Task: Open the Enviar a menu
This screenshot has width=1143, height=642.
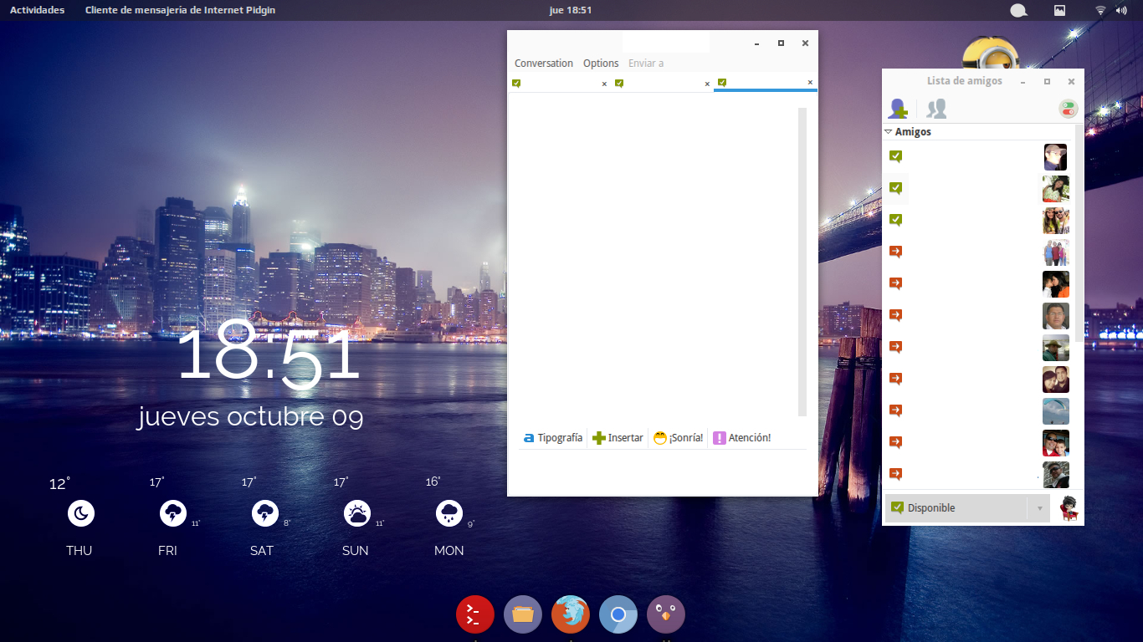Action: tap(646, 64)
